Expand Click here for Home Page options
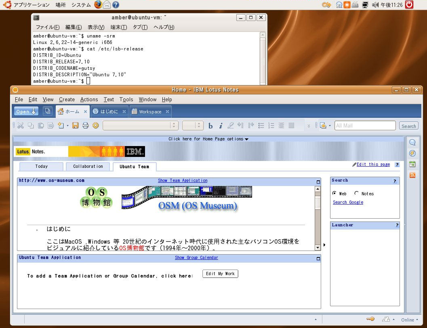Image resolution: width=427 pixels, height=328 pixels. pyautogui.click(x=208, y=139)
